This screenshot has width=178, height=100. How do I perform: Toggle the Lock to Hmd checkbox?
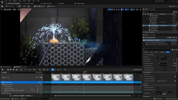pyautogui.click(x=158, y=74)
